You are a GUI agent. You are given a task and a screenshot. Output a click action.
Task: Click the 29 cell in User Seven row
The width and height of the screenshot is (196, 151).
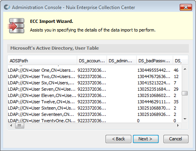(176, 89)
